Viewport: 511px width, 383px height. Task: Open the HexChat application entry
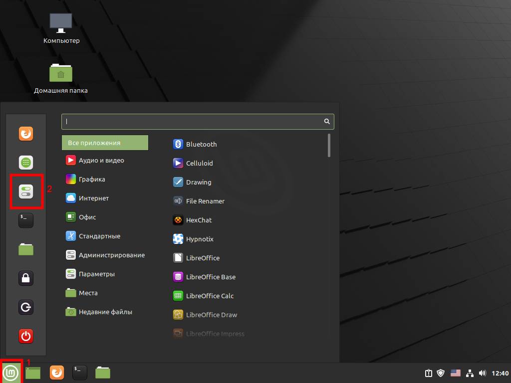pyautogui.click(x=199, y=220)
